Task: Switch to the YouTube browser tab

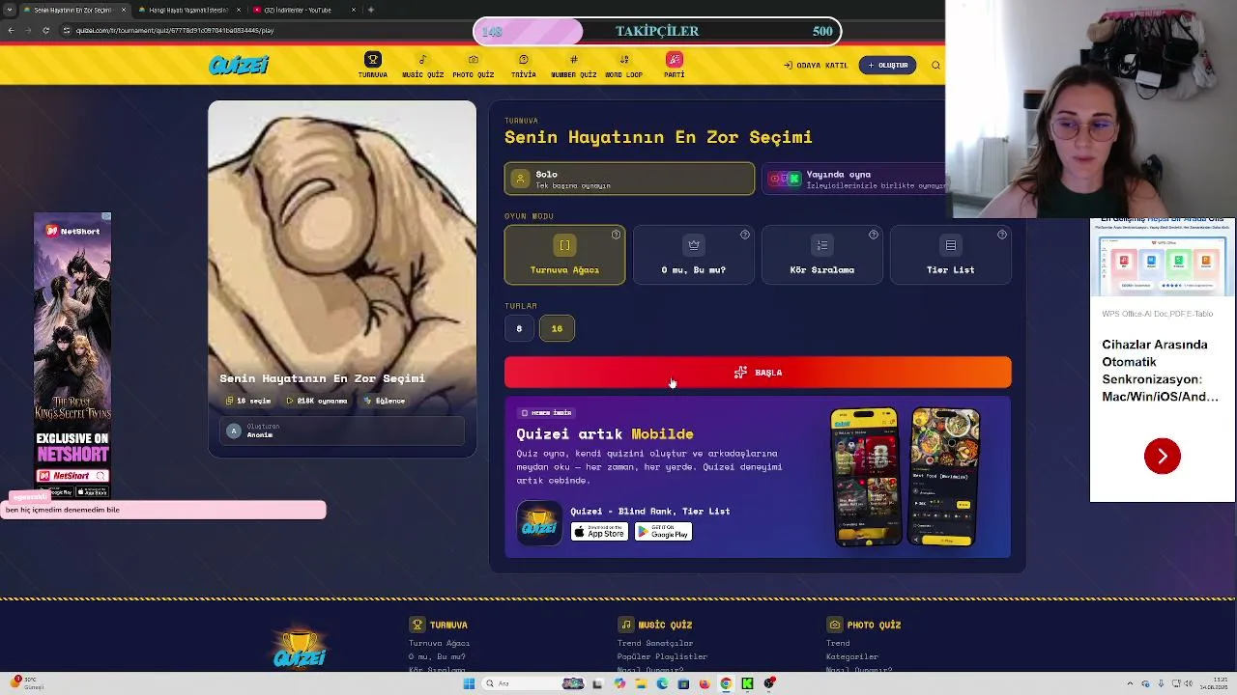Action: point(304,10)
